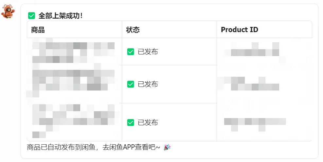Select the Product ID column header
The image size is (323, 162).
point(240,30)
